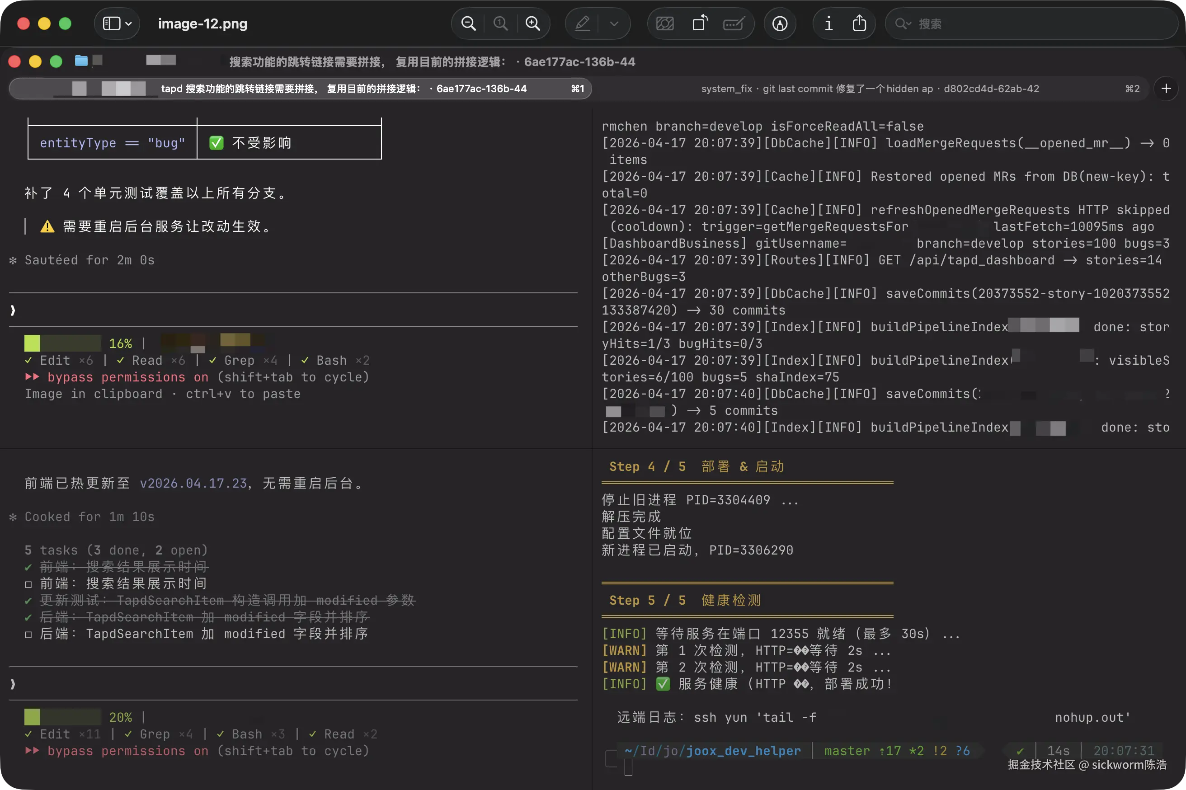Expand the markup pen options arrow
The image size is (1186, 790).
[x=614, y=24]
